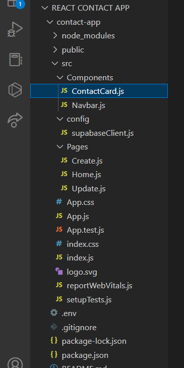The height and width of the screenshot is (368, 184).
Task: Open the hexagon play icon in activity bar
Action: pos(15,90)
